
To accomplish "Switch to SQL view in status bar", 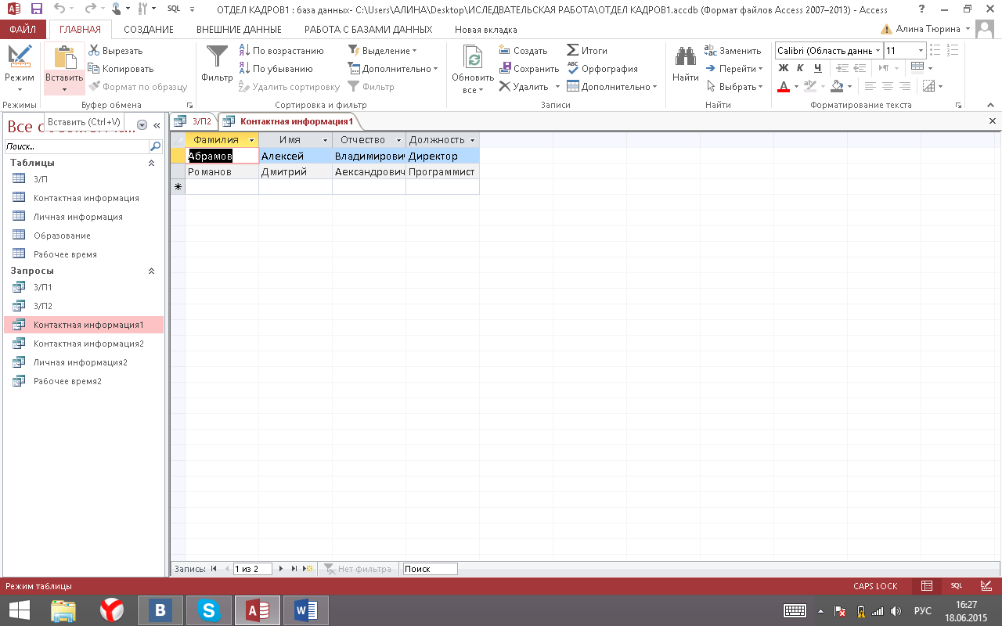I will [x=957, y=586].
